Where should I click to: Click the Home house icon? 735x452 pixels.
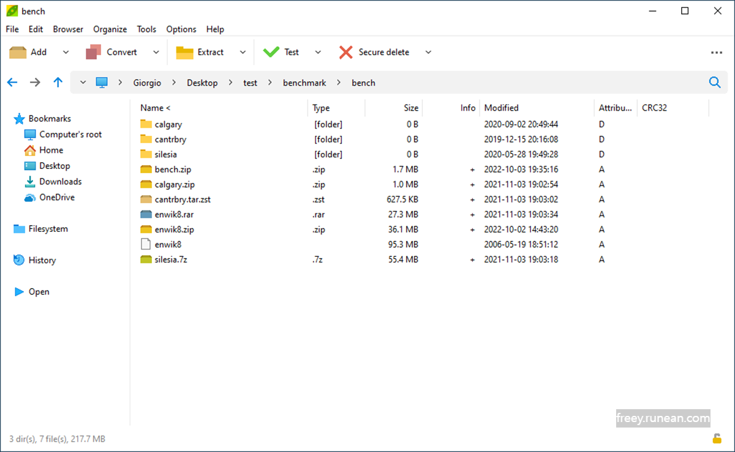pos(30,150)
